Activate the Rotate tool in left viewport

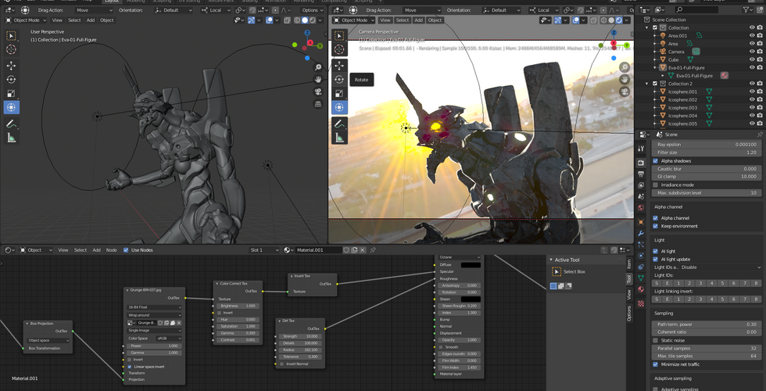(x=11, y=79)
